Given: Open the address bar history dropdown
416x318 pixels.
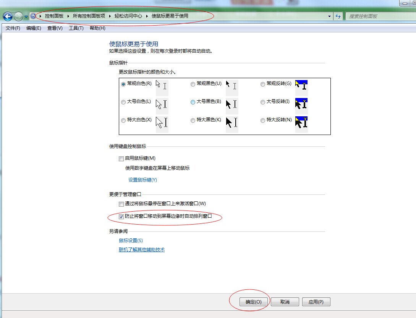Looking at the screenshot, I should pyautogui.click(x=329, y=16).
